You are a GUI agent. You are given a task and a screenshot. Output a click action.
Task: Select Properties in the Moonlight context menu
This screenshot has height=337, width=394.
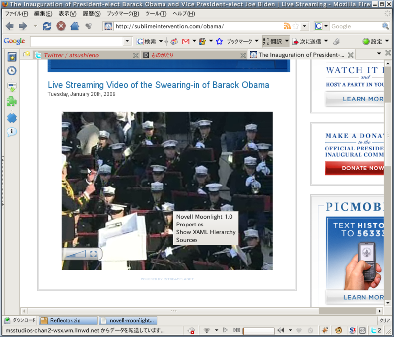point(190,224)
